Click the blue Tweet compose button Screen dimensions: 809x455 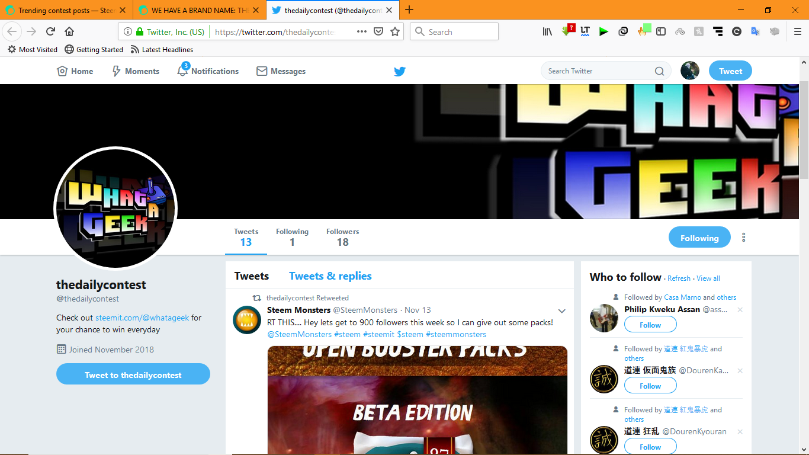(x=730, y=71)
